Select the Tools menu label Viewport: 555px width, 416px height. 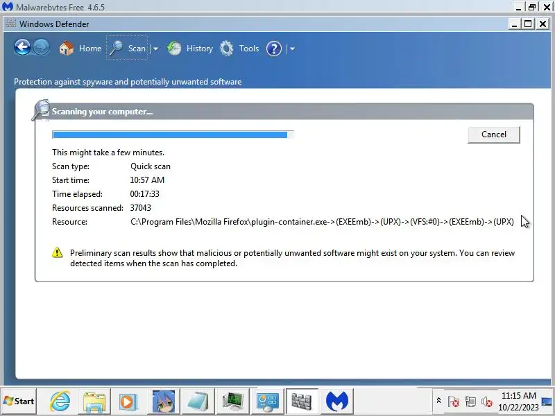point(249,49)
